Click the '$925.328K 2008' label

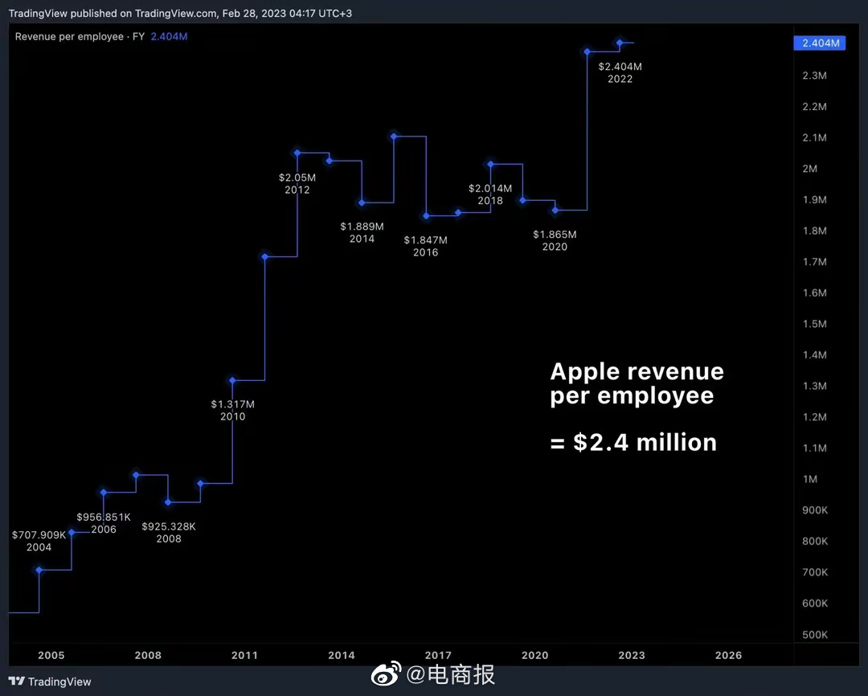point(169,533)
